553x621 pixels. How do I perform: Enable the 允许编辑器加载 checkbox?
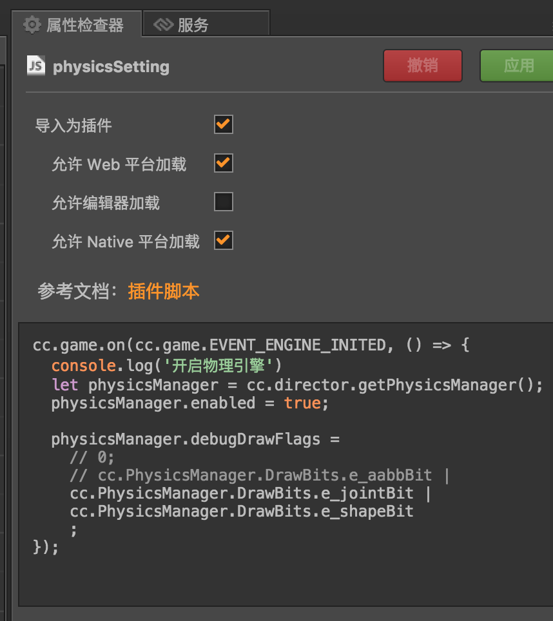(x=224, y=202)
